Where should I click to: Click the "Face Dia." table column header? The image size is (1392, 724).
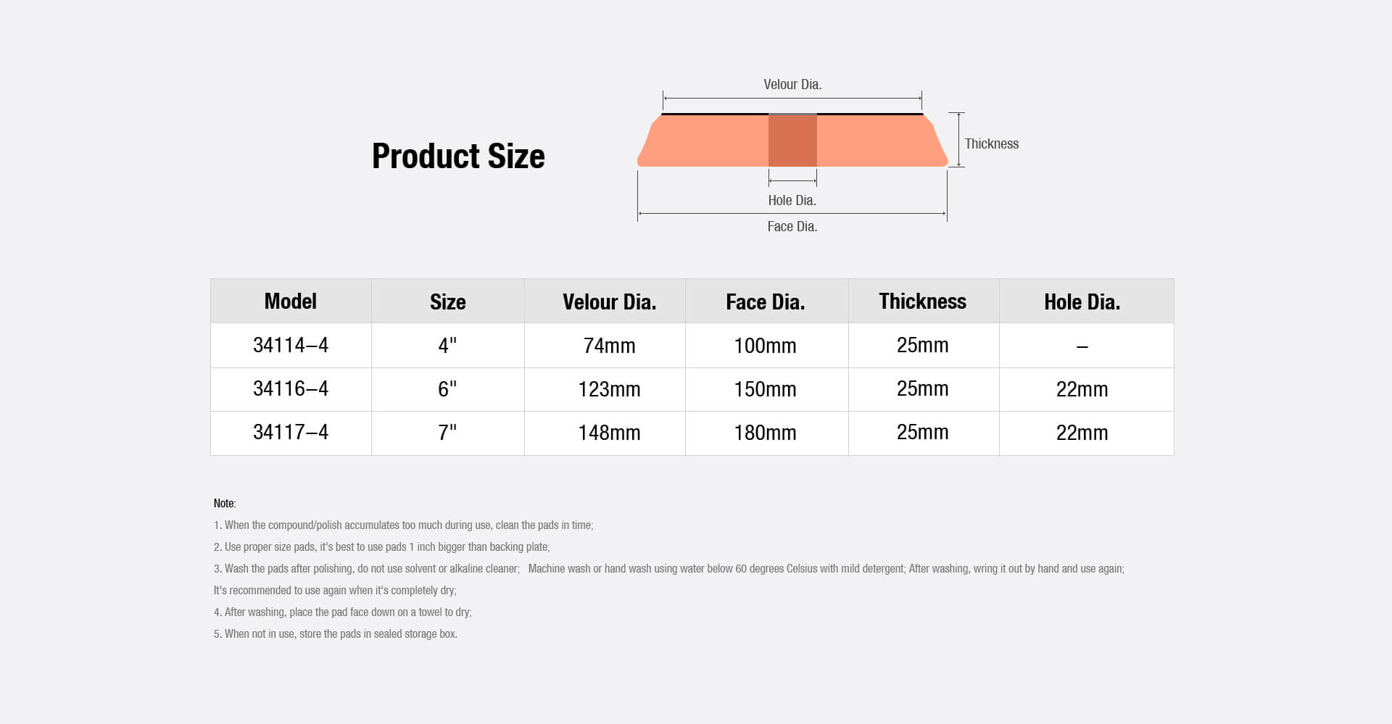point(766,302)
